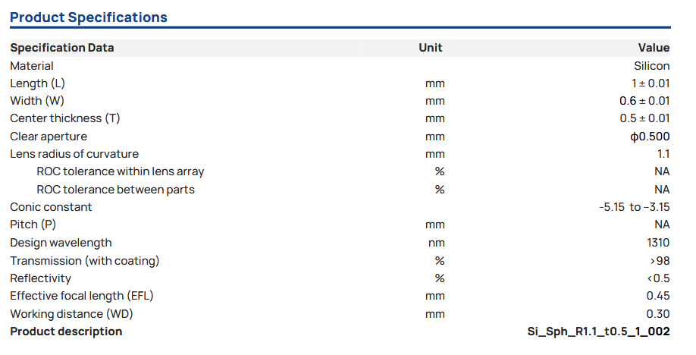
Task: Select the conic constant range value
Action: [x=634, y=207]
